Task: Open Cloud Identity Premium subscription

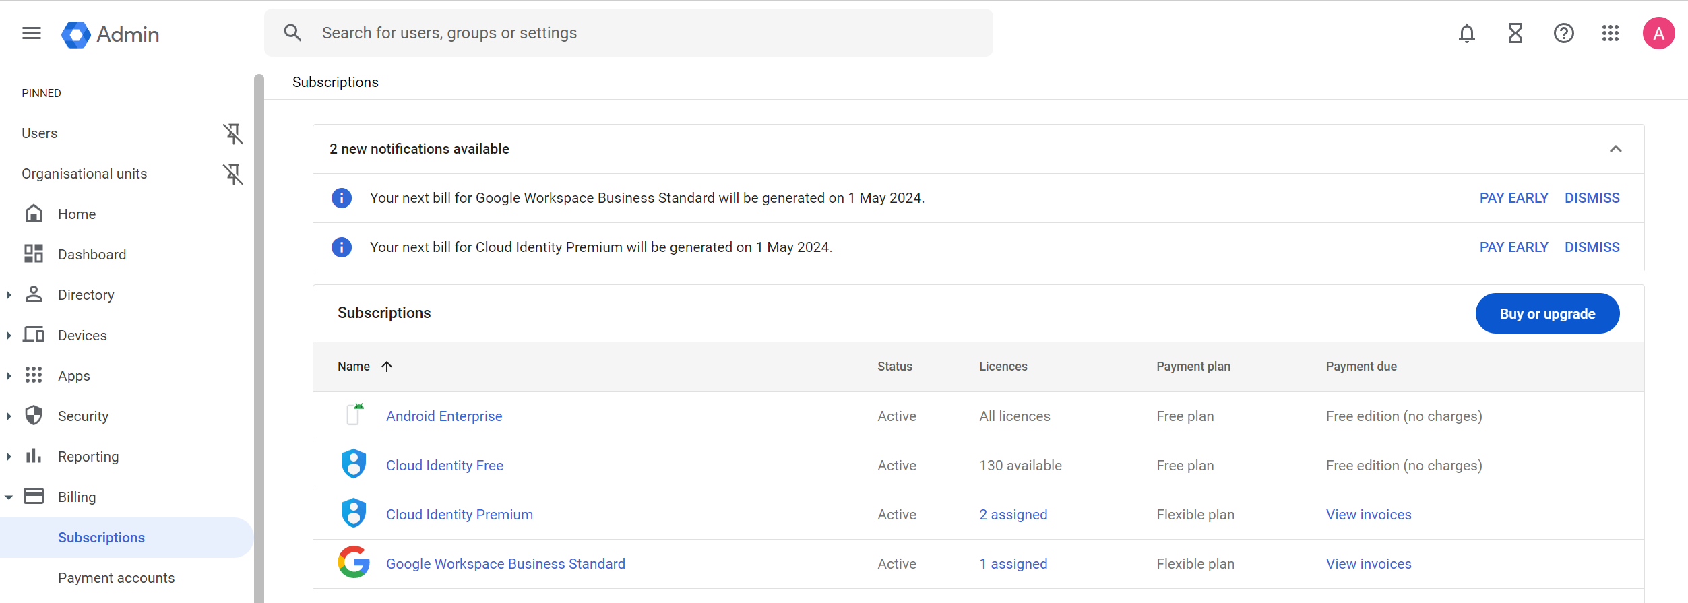Action: click(459, 515)
